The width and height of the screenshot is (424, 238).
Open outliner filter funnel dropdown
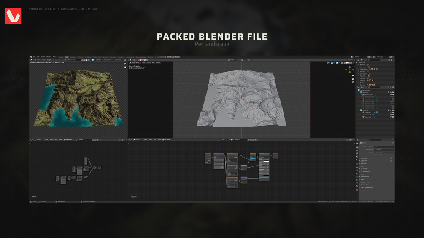point(389,88)
